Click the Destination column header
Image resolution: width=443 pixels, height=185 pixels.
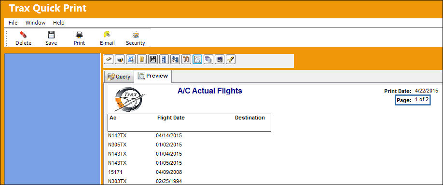pyautogui.click(x=250, y=118)
